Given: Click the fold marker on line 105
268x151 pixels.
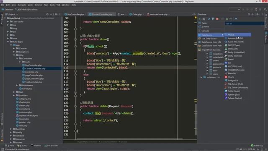Looking at the screenshot, I should (75, 39).
